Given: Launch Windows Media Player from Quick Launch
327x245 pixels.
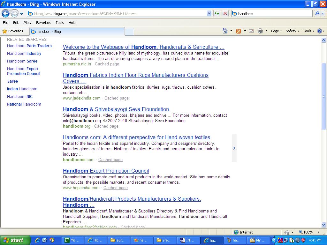Looking at the screenshot, I should 52,240.
